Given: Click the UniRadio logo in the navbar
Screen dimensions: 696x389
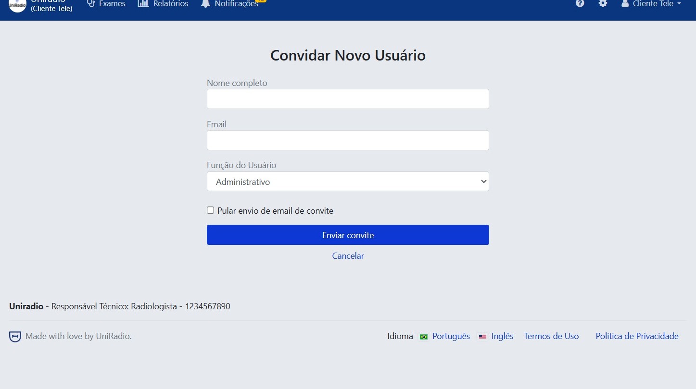Looking at the screenshot, I should tap(17, 6).
